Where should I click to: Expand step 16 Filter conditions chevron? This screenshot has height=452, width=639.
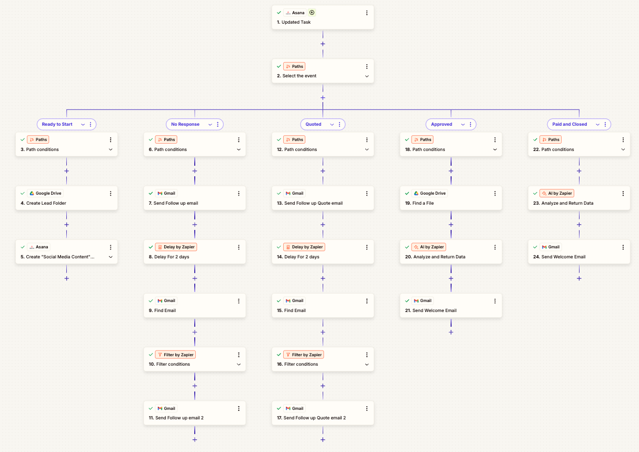click(367, 364)
